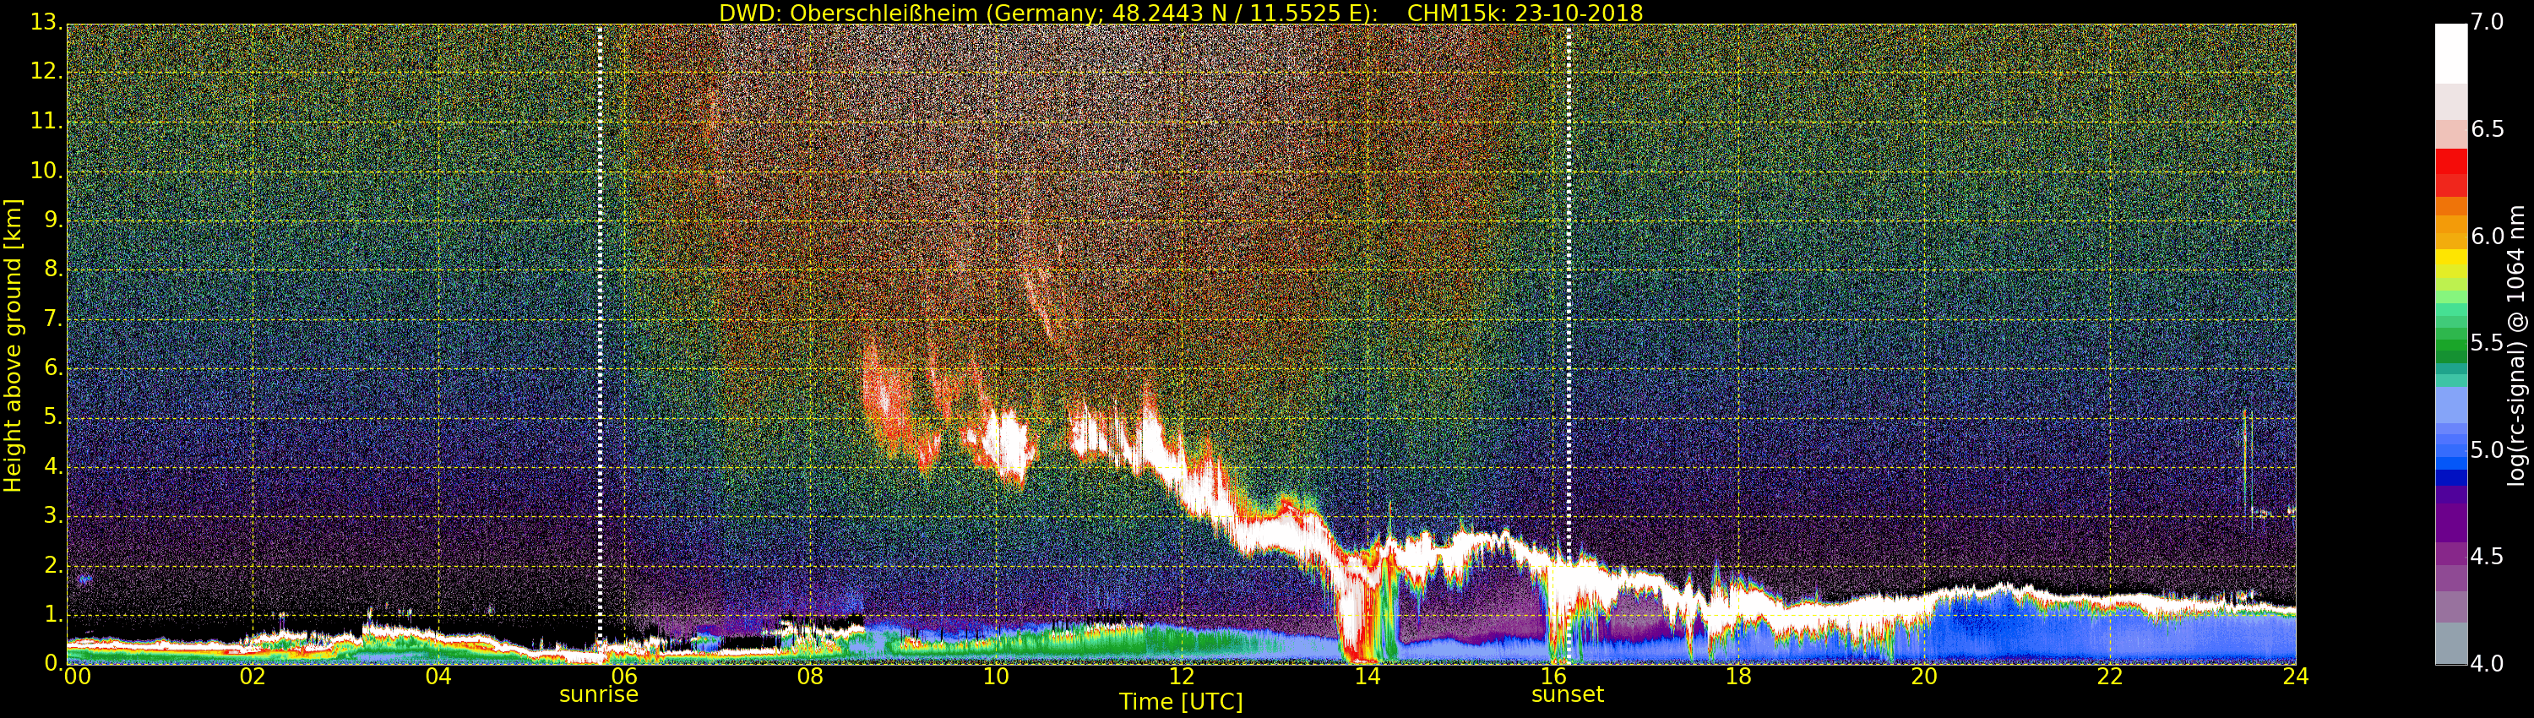Click the 7.0 colorbar value
This screenshot has width=2534, height=718.
point(2488,22)
